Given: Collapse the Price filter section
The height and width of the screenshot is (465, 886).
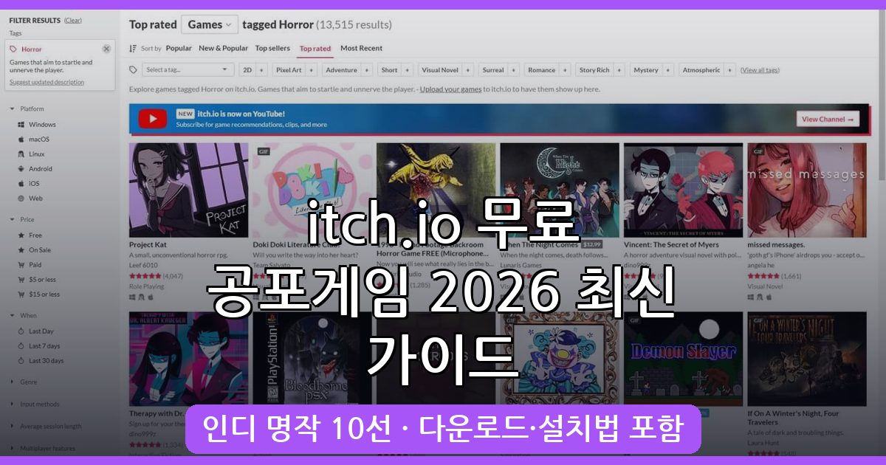Looking at the screenshot, I should click(x=13, y=219).
